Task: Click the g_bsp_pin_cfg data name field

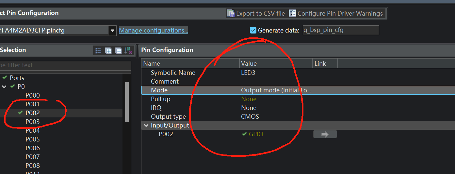Action: [x=341, y=30]
